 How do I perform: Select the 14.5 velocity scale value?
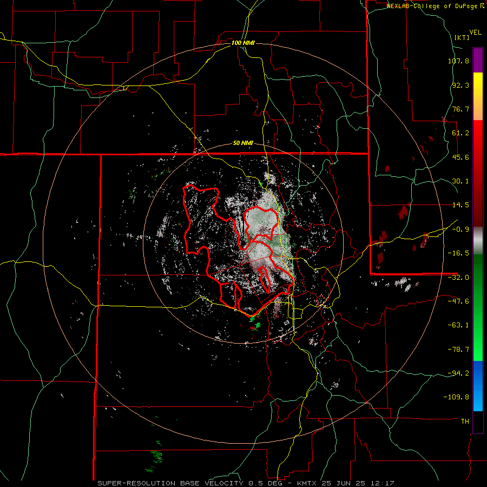click(460, 205)
